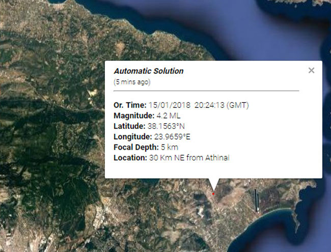Image resolution: width=331 pixels, height=252 pixels.
Task: Click the 'Focal Depth:' label
Action: (x=134, y=147)
